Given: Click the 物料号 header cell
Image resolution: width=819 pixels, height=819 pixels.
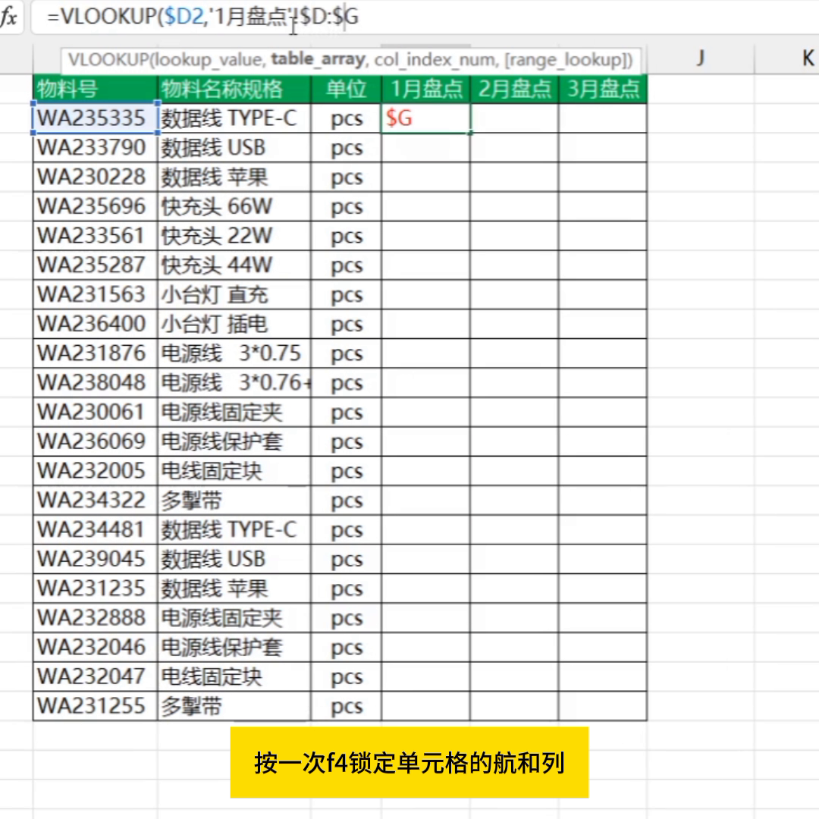Looking at the screenshot, I should (95, 89).
